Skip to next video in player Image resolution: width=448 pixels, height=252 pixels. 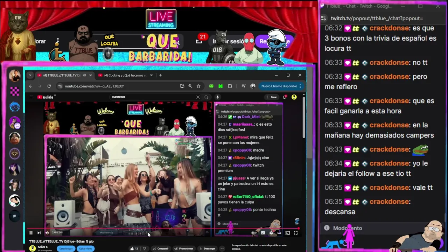pos(39,233)
